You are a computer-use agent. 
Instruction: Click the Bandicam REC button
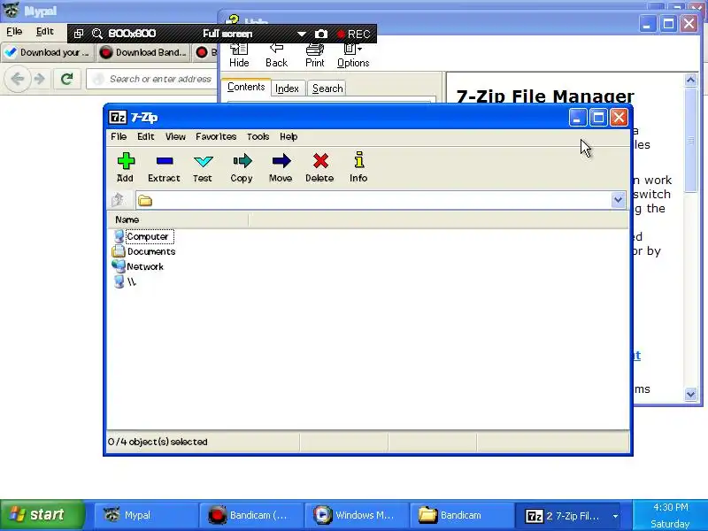tap(353, 35)
